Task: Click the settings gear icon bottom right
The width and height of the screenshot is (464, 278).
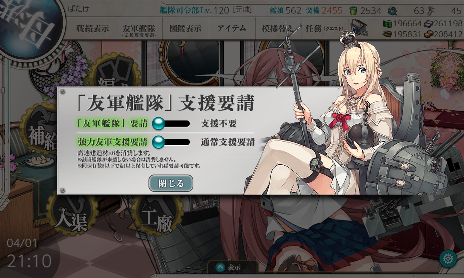Action: [x=449, y=258]
